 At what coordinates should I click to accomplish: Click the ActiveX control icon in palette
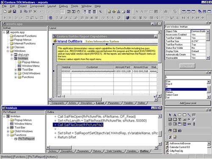coord(170,137)
